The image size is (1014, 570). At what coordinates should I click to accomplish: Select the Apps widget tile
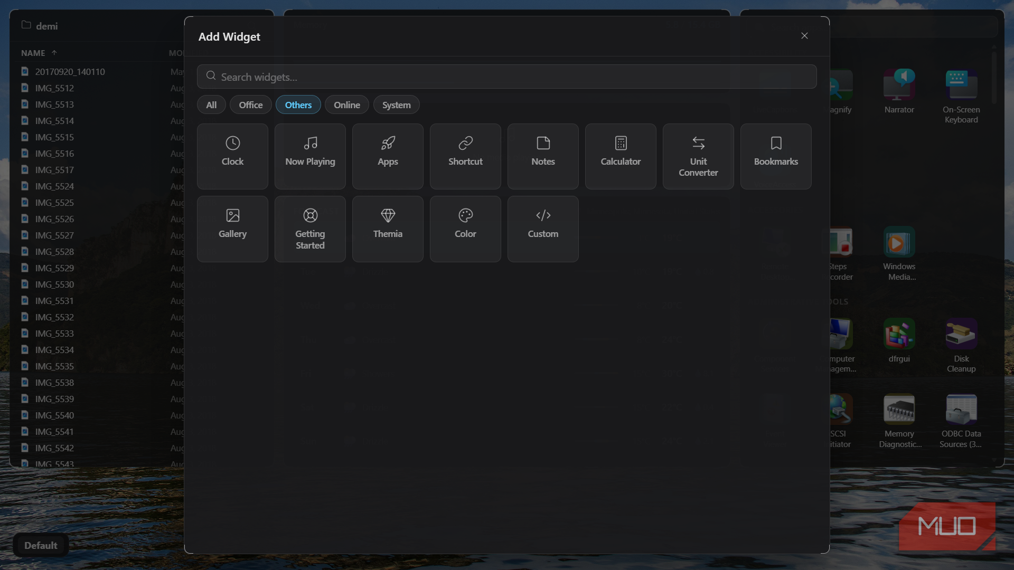(x=388, y=156)
